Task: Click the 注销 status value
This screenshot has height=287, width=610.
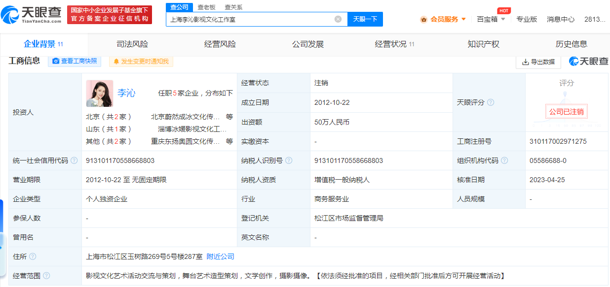Action: (321, 83)
